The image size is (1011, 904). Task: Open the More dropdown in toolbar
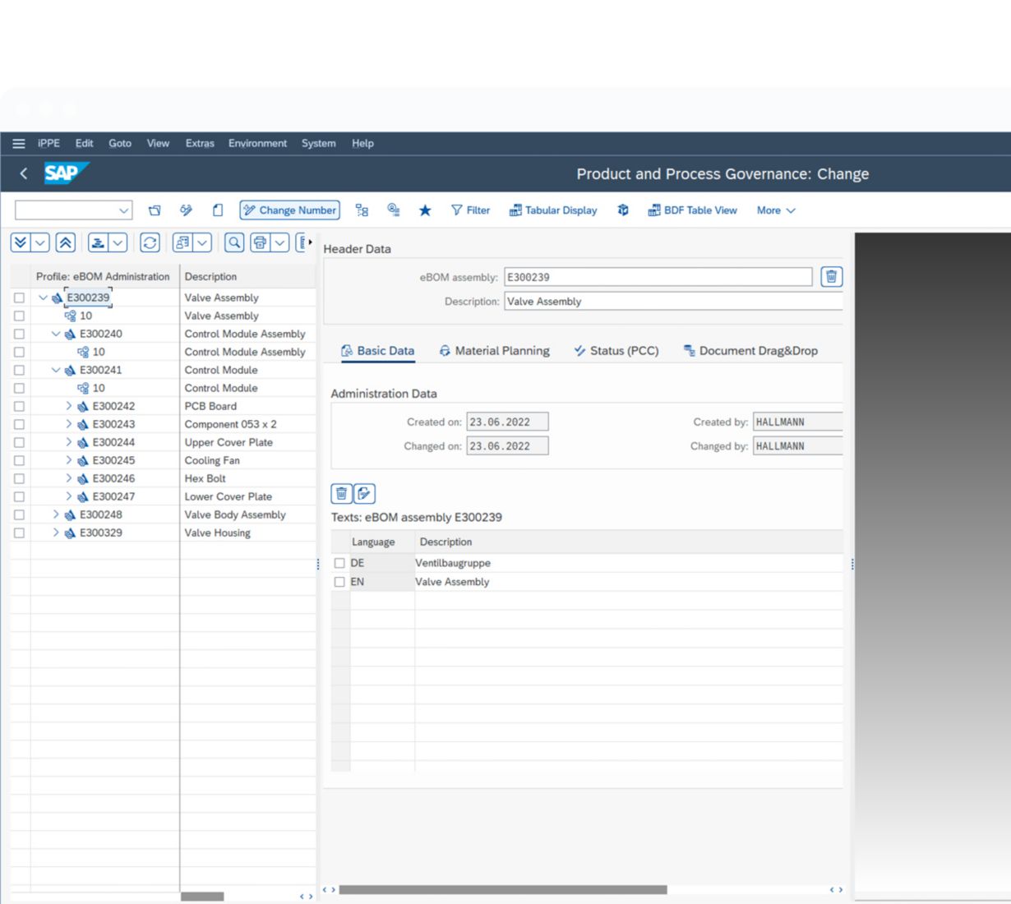pos(775,210)
